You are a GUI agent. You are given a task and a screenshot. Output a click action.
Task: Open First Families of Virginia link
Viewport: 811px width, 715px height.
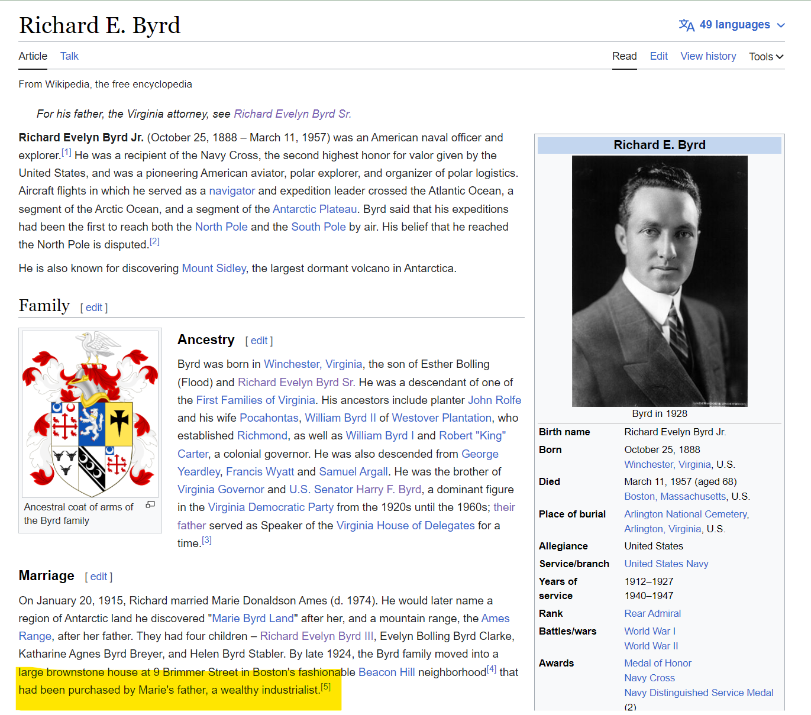click(256, 400)
